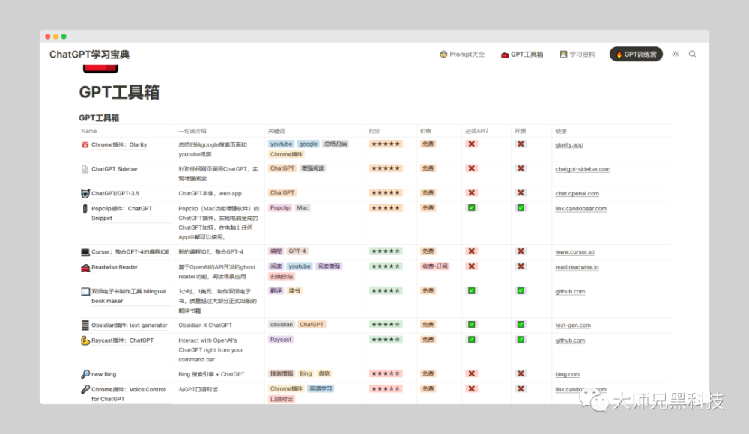The width and height of the screenshot is (749, 434).
Task: Toggle the API checkbox for Popclip row
Action: click(471, 208)
